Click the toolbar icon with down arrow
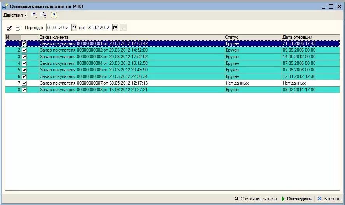The image size is (345, 205). [x=44, y=15]
